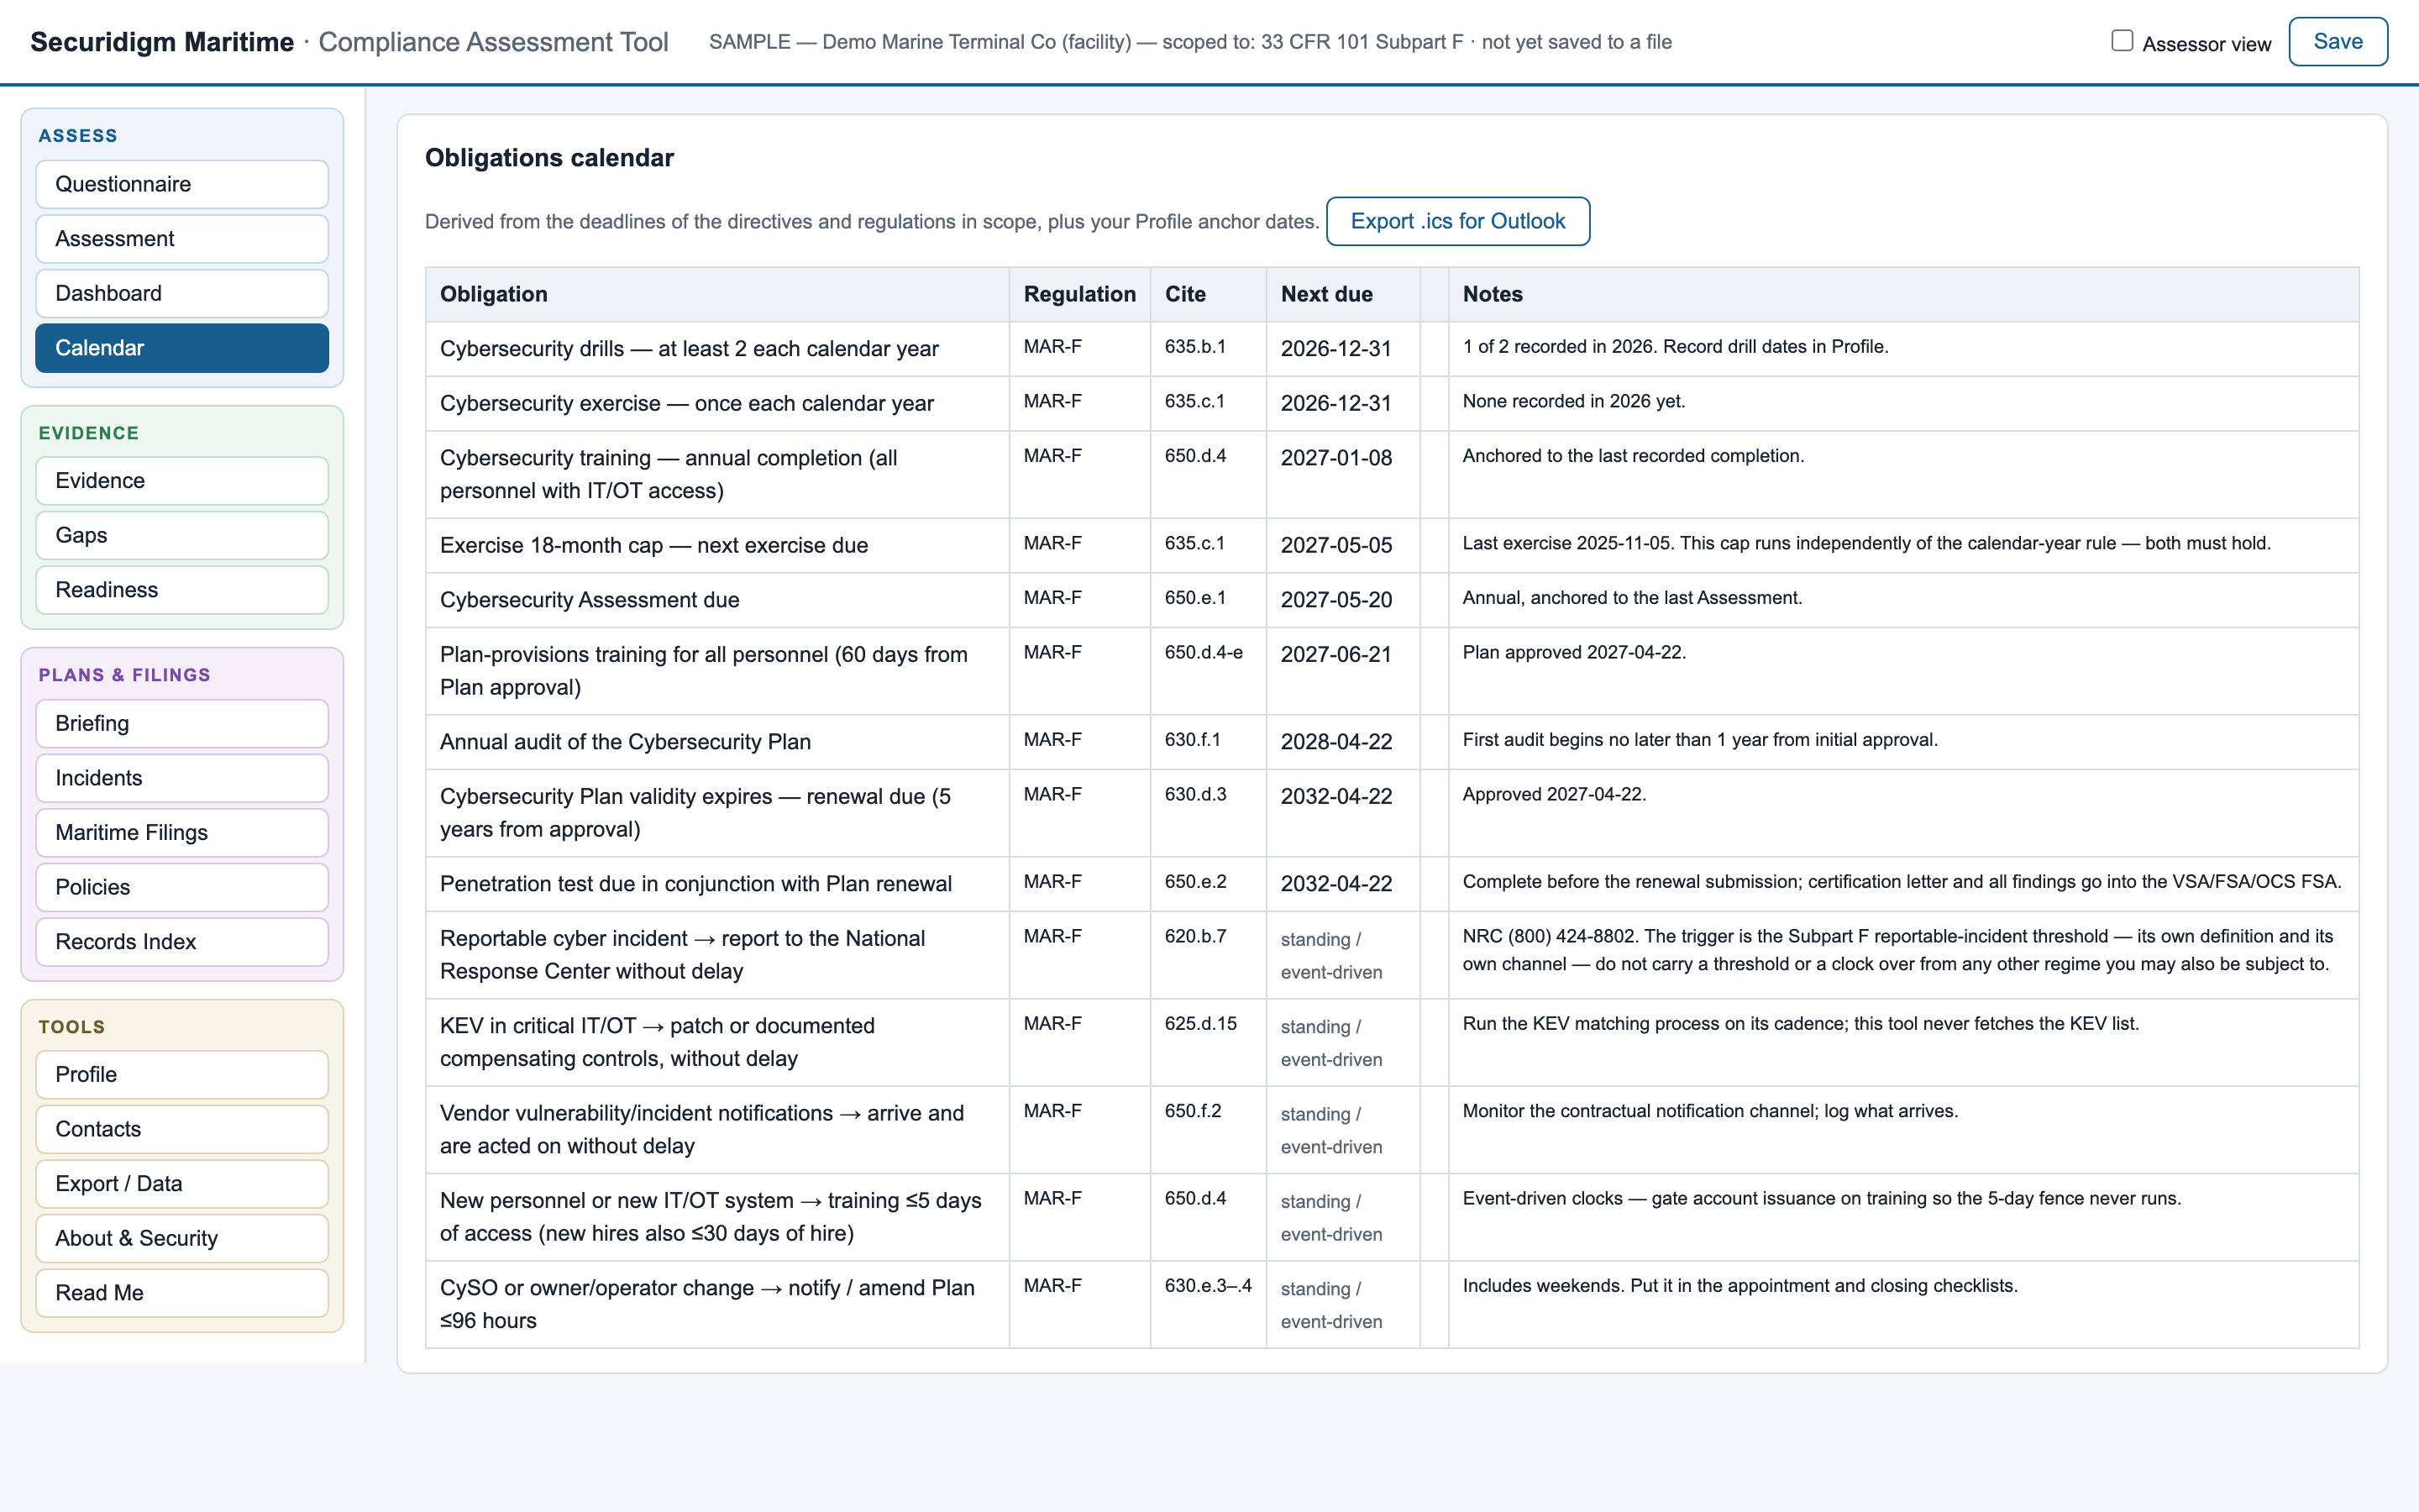Click the 2028-04-22 due date
Image resolution: width=2419 pixels, height=1512 pixels.
tap(1336, 742)
